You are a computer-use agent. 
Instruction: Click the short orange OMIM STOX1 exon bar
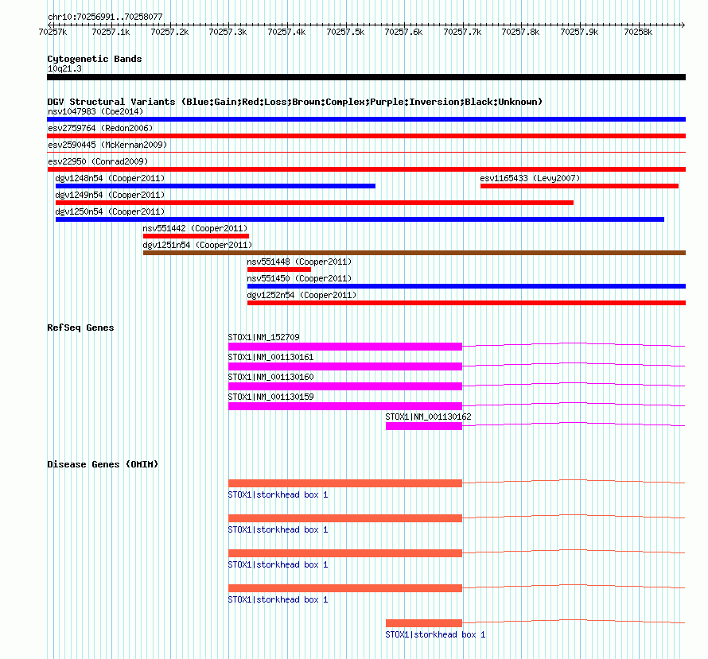[424, 623]
